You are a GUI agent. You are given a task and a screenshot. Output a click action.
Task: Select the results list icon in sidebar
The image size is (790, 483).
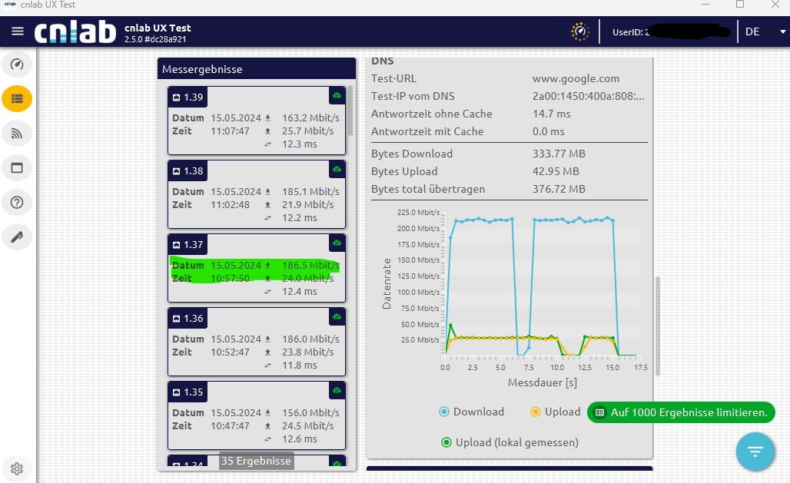17,98
